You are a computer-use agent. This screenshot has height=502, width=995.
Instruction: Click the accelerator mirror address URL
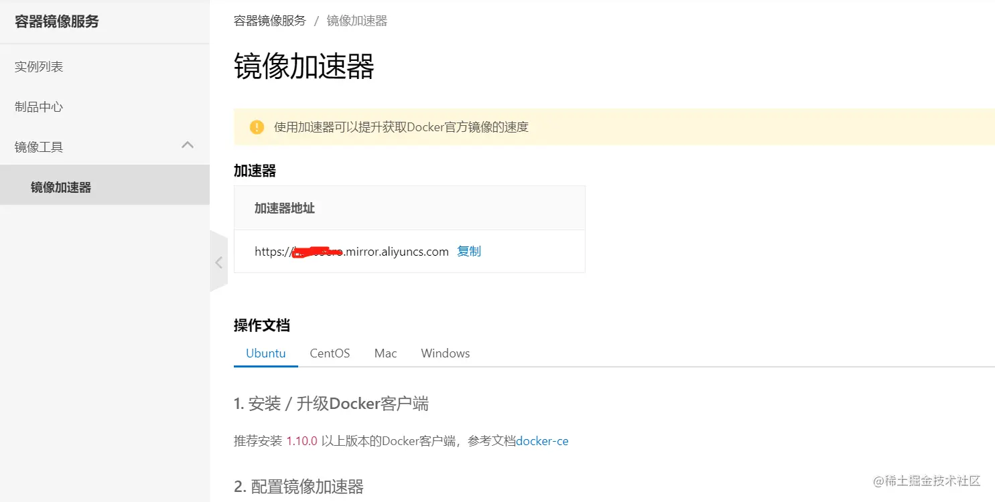(351, 251)
